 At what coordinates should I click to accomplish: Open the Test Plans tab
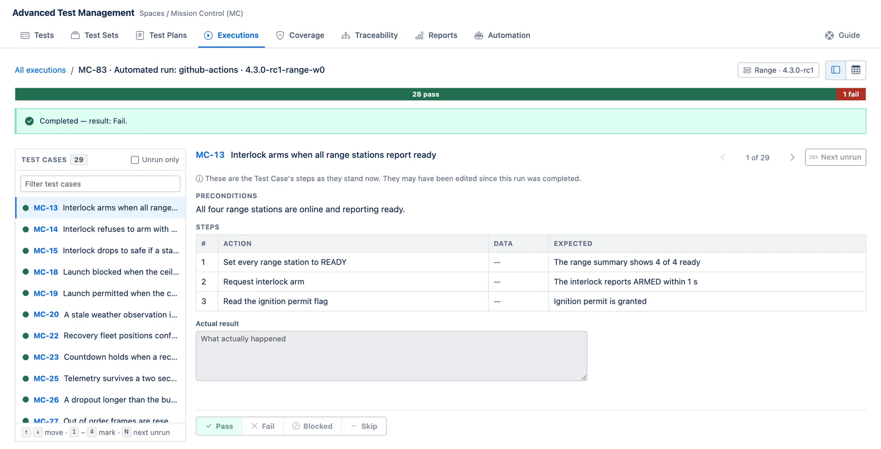pyautogui.click(x=161, y=36)
